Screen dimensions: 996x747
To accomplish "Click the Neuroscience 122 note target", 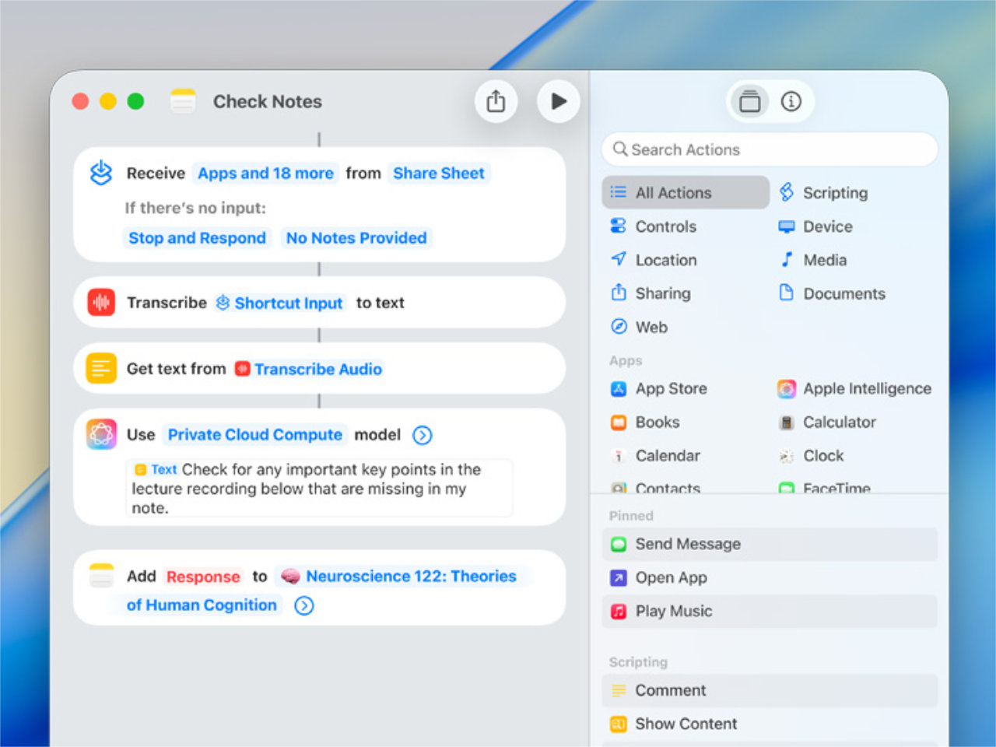I will tap(410, 576).
